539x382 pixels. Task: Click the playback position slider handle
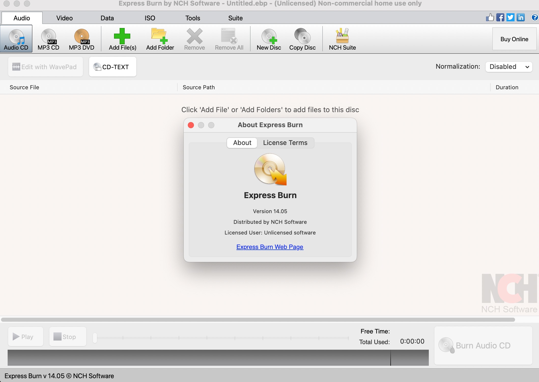[x=95, y=338]
